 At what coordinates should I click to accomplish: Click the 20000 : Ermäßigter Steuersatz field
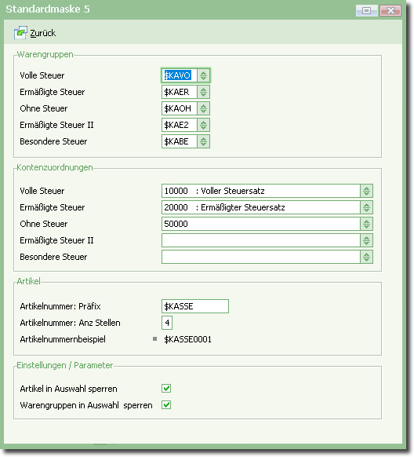point(261,207)
